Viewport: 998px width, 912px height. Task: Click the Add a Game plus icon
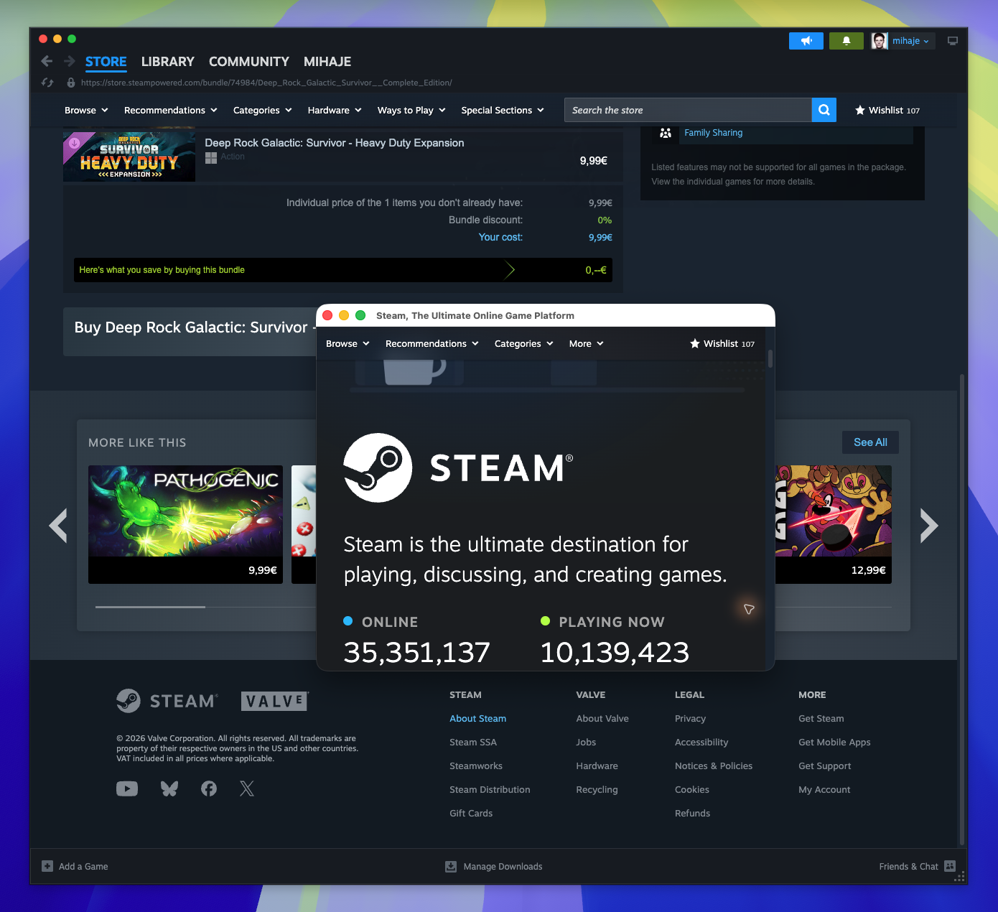pos(47,866)
